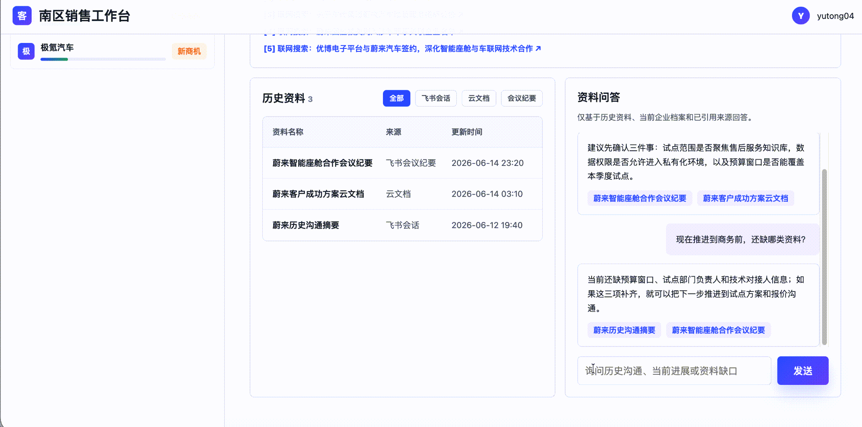Open the 蔚来历史沟通摘要 table row

(402, 225)
